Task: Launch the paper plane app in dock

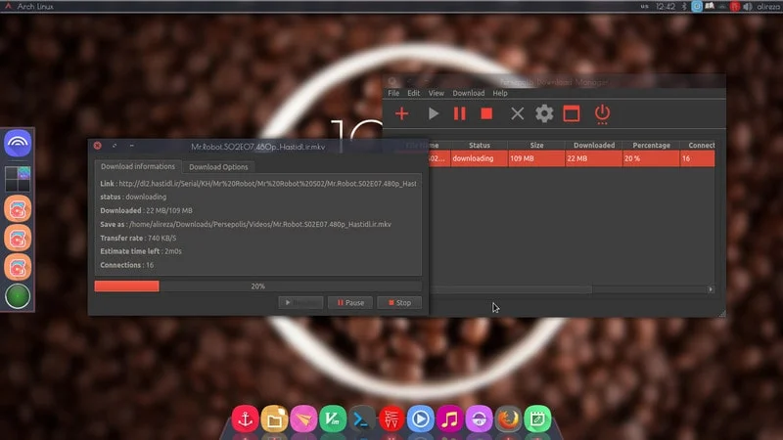Action: [x=303, y=418]
